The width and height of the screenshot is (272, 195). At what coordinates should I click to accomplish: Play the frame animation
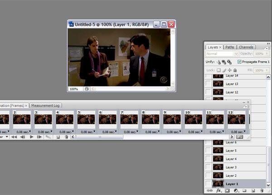pyautogui.click(x=32, y=137)
